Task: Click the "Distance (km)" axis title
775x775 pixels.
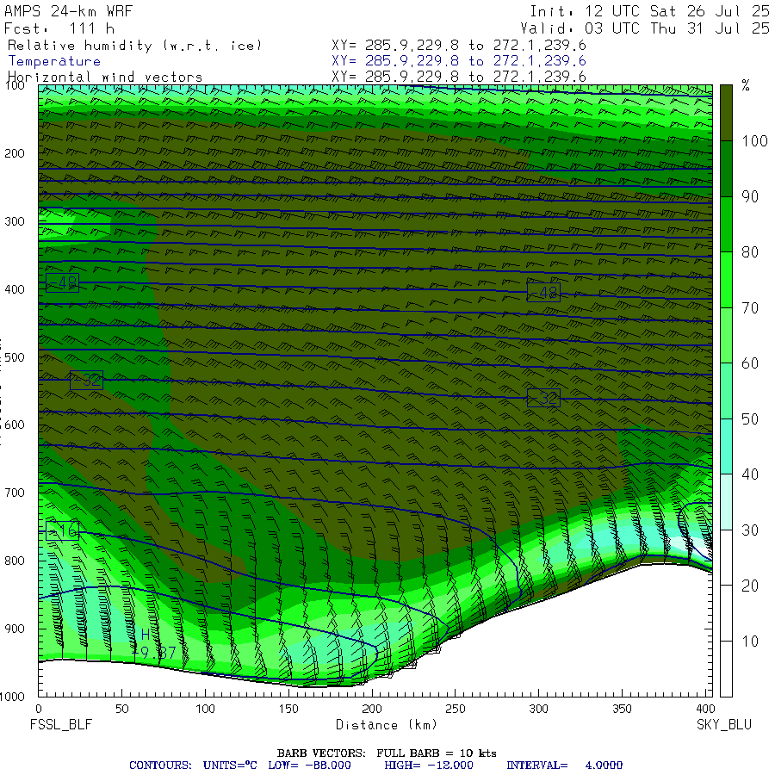Action: click(x=387, y=725)
